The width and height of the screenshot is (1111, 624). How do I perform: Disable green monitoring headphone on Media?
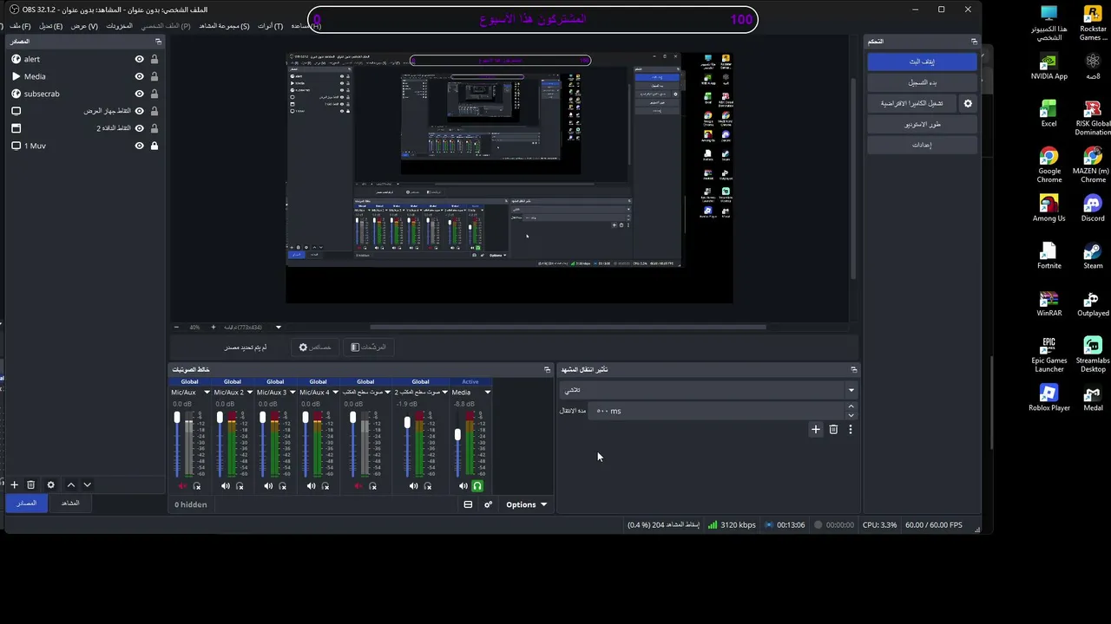(477, 486)
